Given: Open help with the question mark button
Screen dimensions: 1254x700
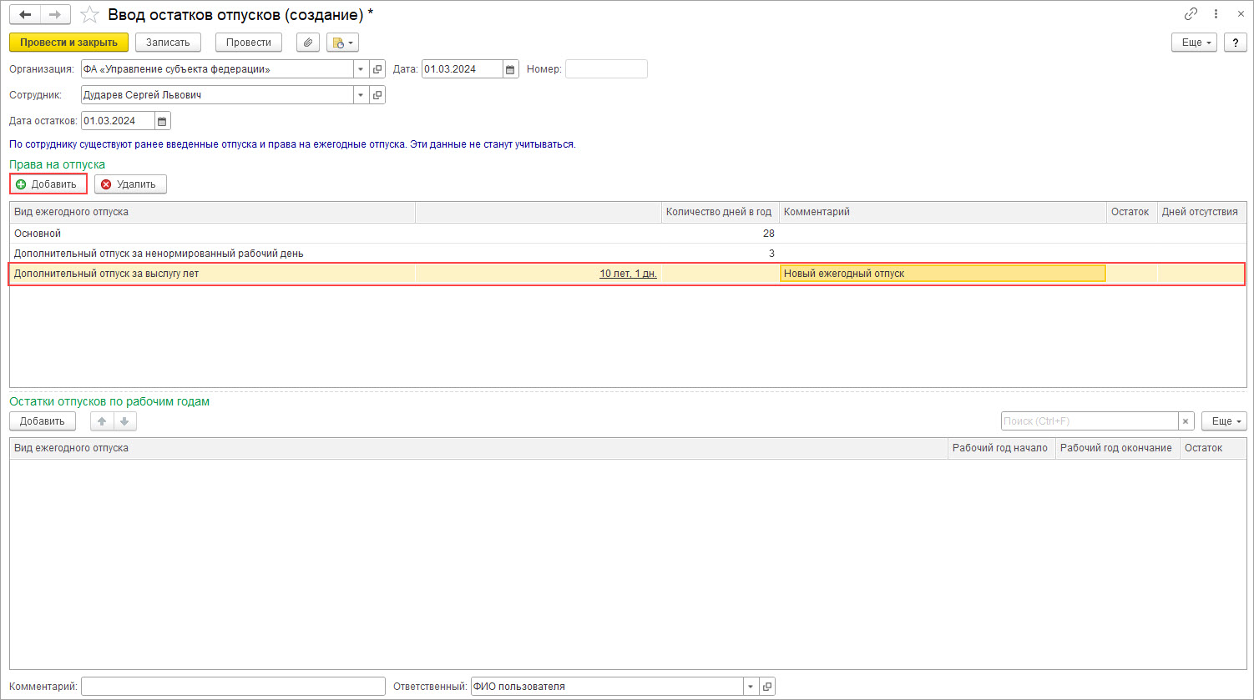Looking at the screenshot, I should point(1236,43).
